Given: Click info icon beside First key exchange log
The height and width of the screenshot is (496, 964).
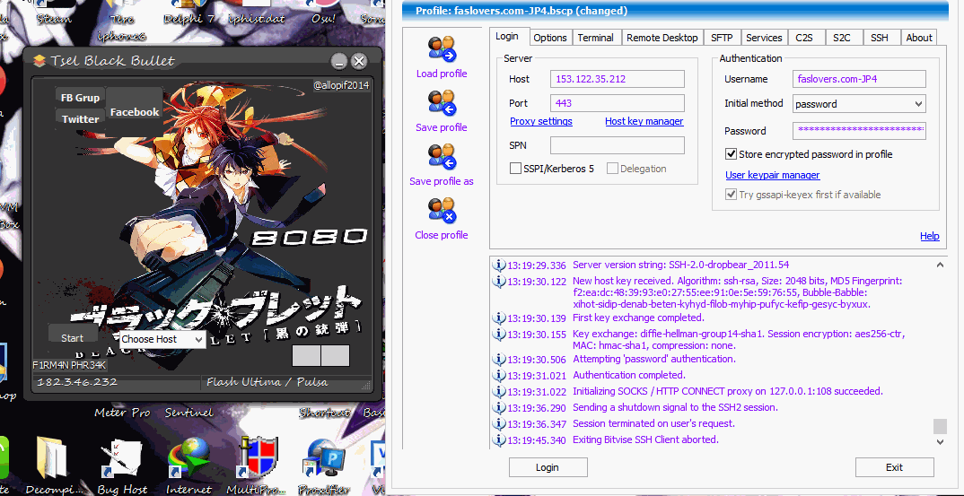Looking at the screenshot, I should pyautogui.click(x=498, y=318).
